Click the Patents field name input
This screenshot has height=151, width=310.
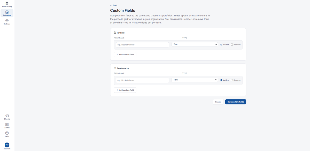[x=142, y=45]
